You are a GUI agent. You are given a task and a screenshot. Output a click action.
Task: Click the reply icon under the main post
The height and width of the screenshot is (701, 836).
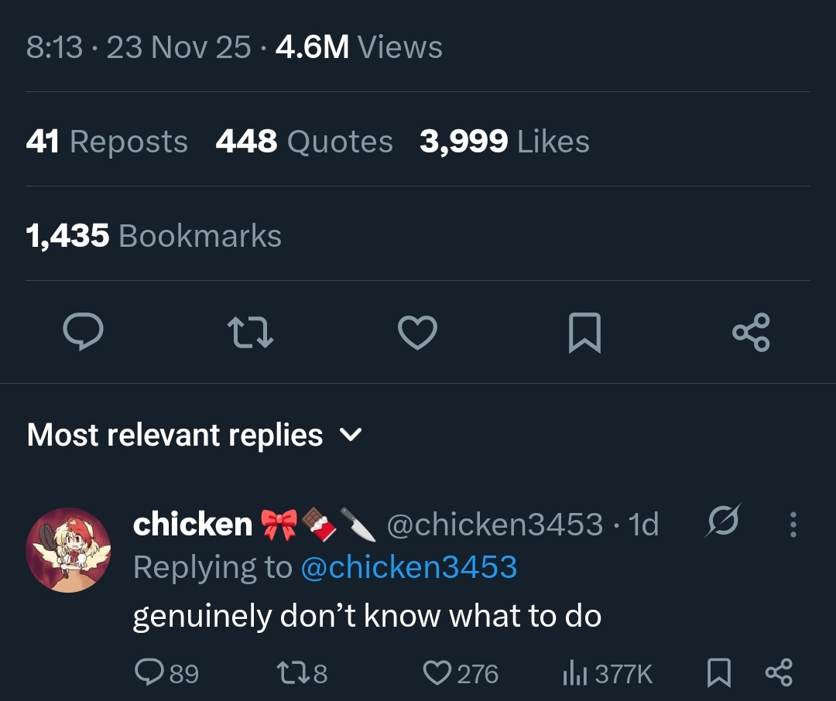pos(84,333)
